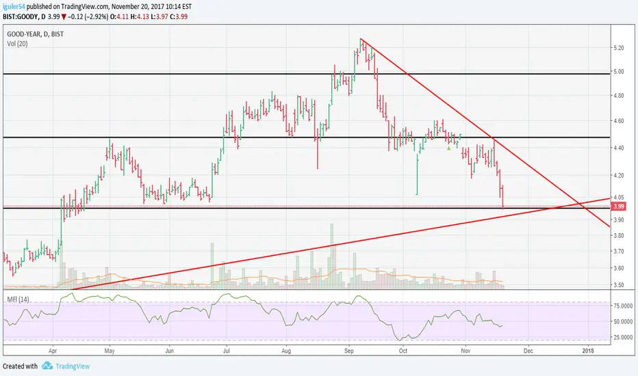Click the red down-triangle price change icon
Screen dimensions: 638x376
point(64,17)
